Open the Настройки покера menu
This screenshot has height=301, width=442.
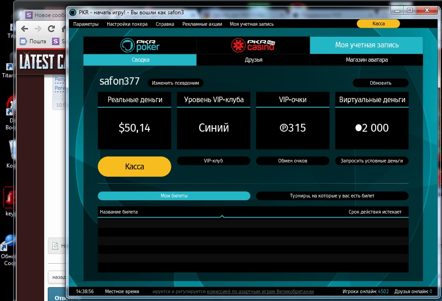coord(127,24)
